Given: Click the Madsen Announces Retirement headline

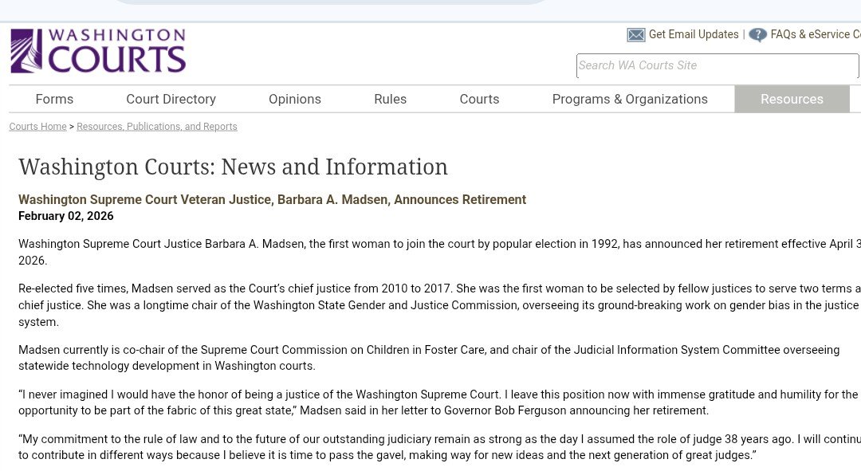Looking at the screenshot, I should [272, 200].
